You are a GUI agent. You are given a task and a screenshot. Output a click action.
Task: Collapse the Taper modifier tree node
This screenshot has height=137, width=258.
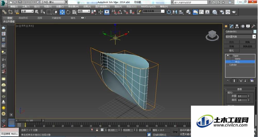[231, 56]
